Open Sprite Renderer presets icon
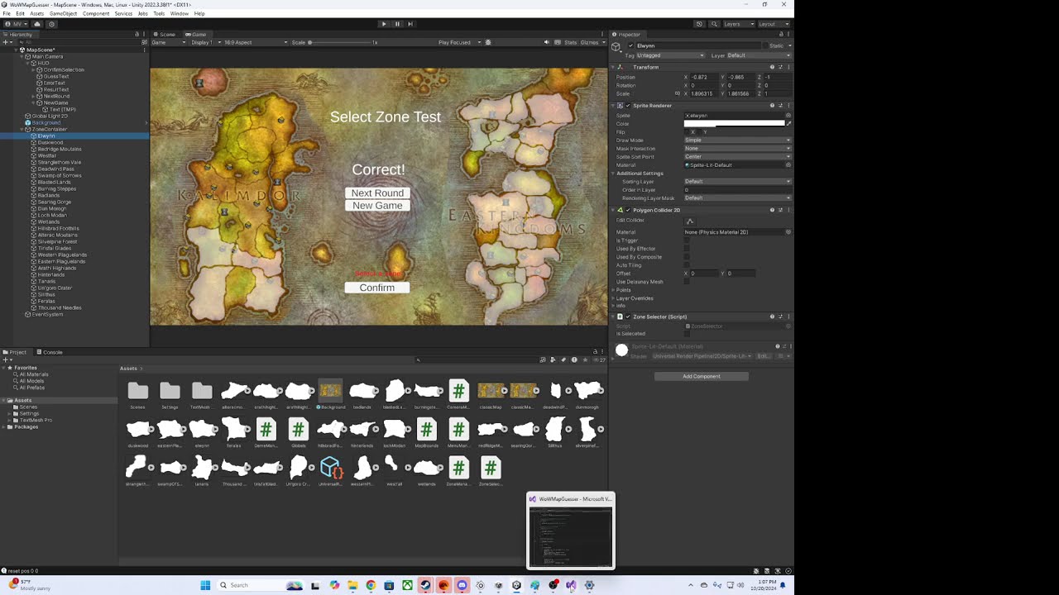The height and width of the screenshot is (595, 1059). 780,106
